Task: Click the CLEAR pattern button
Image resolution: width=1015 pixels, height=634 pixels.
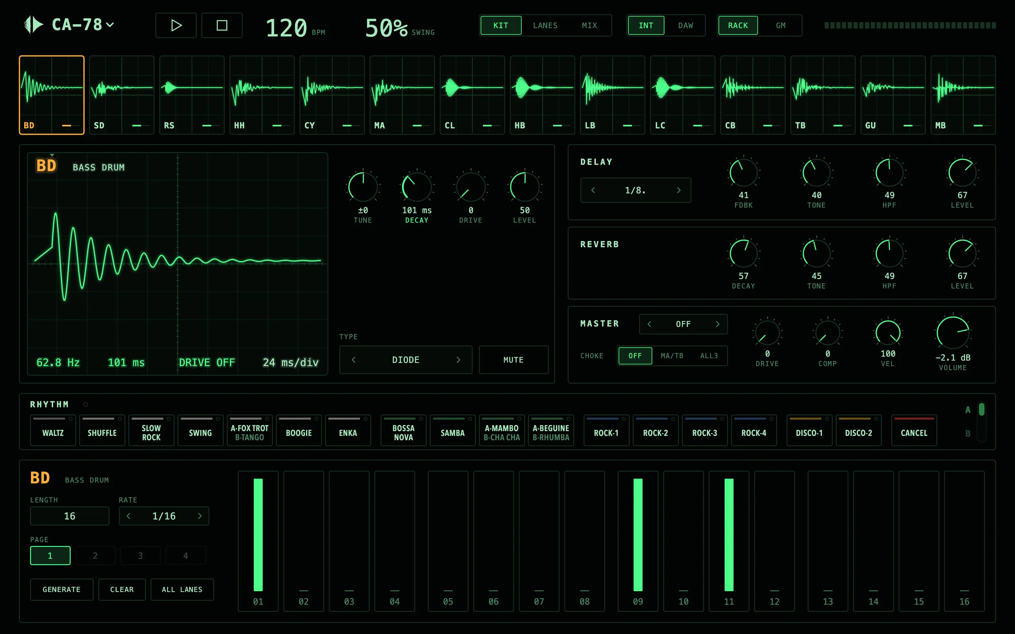Action: tap(122, 590)
